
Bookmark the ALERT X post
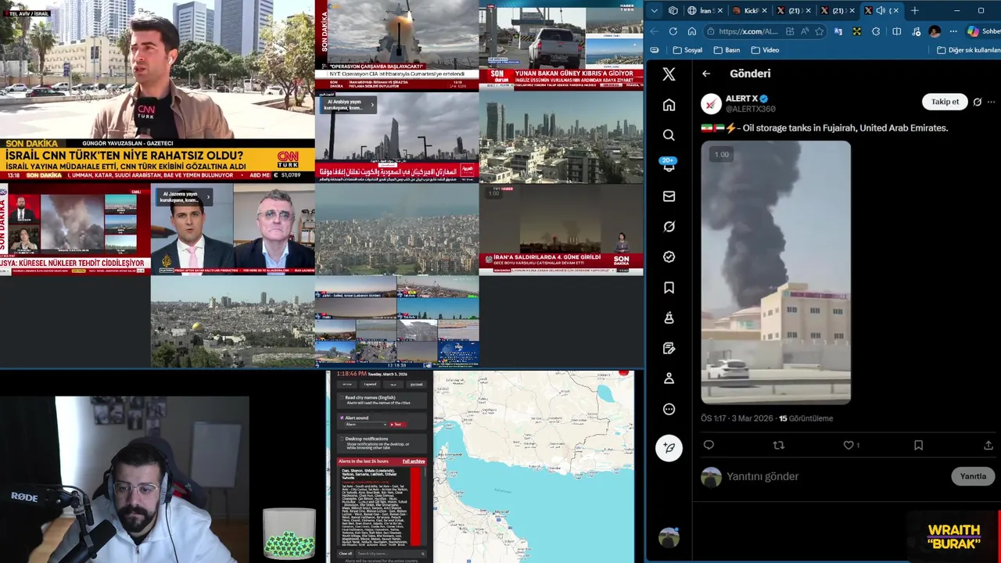click(x=918, y=445)
